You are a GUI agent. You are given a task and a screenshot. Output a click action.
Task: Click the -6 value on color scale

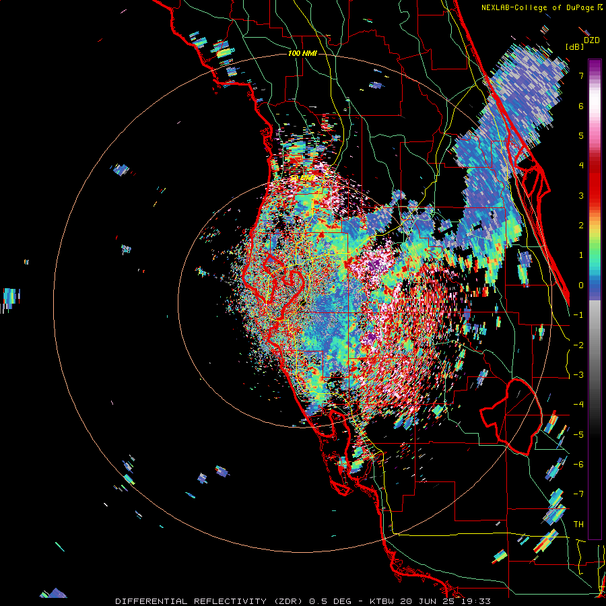[x=578, y=465]
